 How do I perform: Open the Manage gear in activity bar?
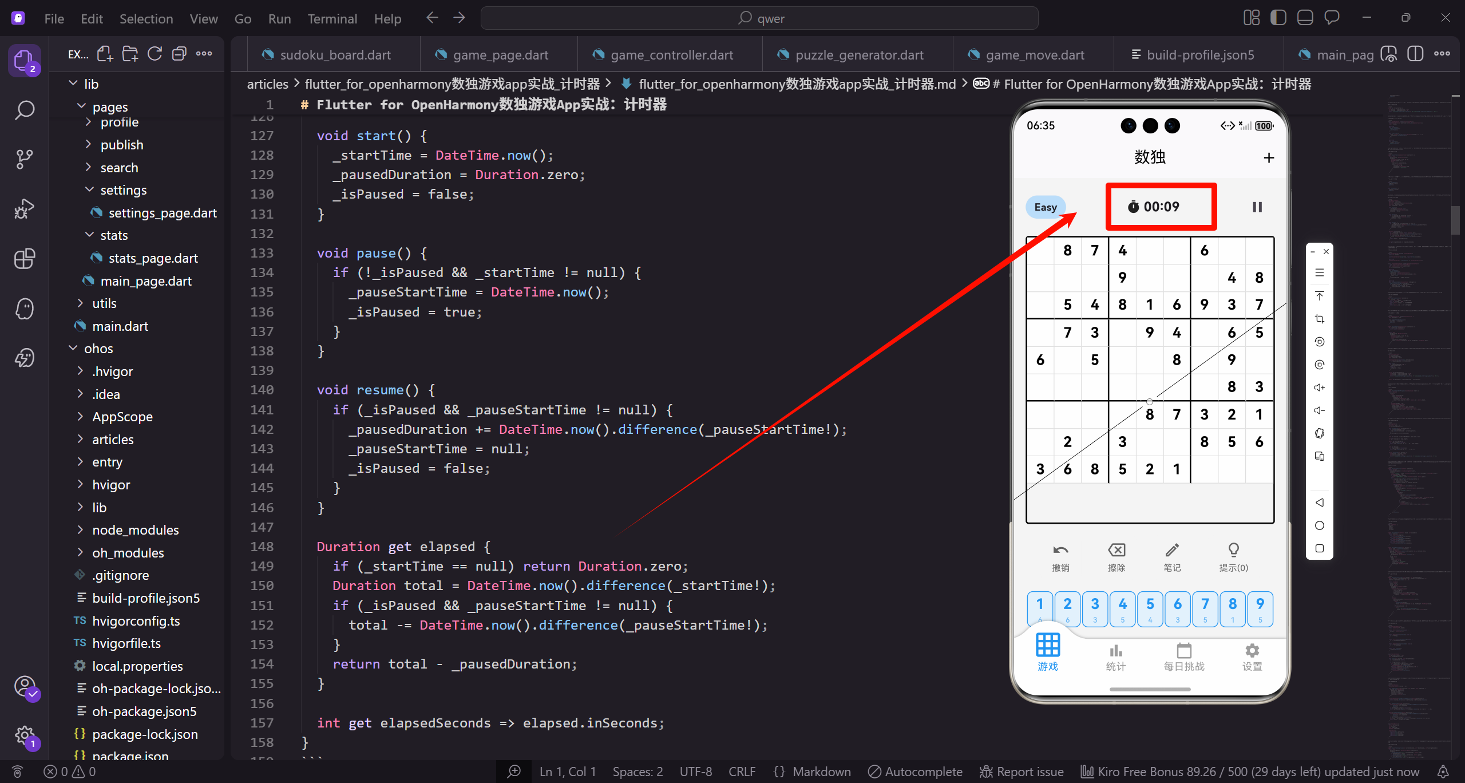pos(24,735)
